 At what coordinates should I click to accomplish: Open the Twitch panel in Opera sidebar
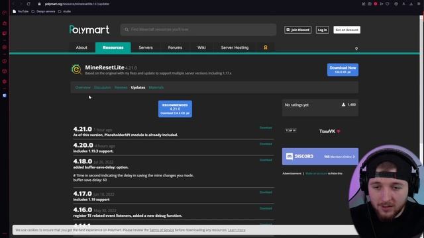[x=5, y=33]
